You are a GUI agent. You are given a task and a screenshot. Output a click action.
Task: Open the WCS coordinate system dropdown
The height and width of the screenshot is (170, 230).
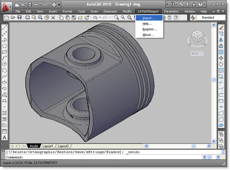[197, 54]
